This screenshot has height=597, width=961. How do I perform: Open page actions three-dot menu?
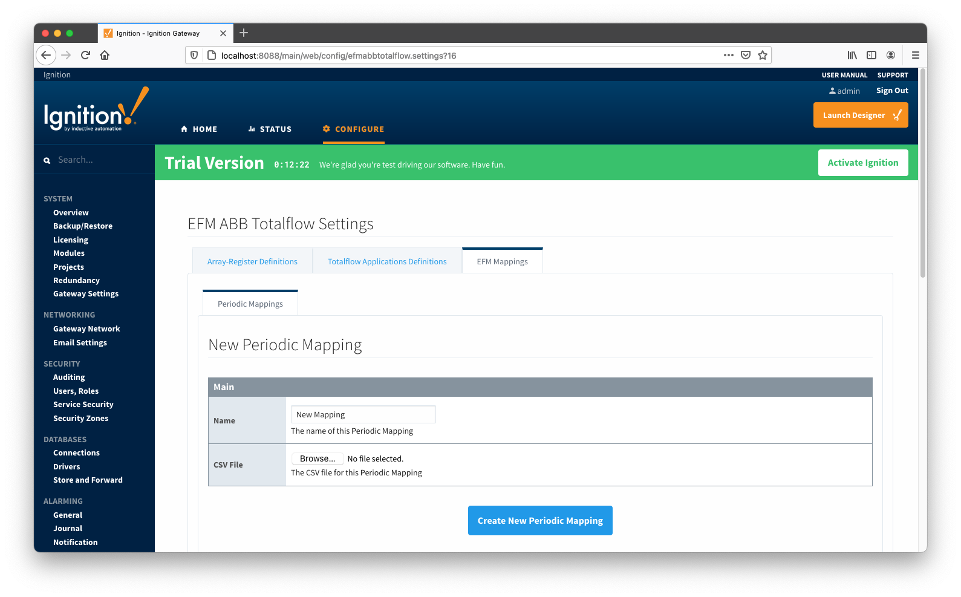[729, 55]
